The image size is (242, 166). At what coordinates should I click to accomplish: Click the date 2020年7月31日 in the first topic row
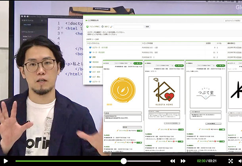point(234,48)
